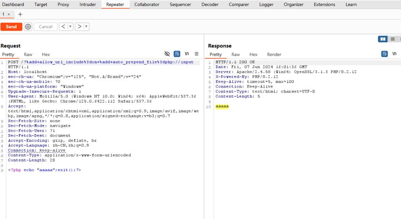Viewport: 401px width, 219px height.
Task: Click the X-Powered-By: PHP/8.2.12 header
Action: [247, 77]
